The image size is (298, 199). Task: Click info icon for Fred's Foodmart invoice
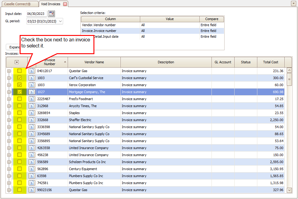pyautogui.click(x=32, y=99)
